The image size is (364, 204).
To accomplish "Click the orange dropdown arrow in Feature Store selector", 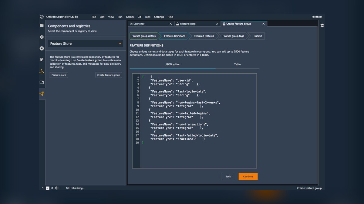I will click(120, 44).
